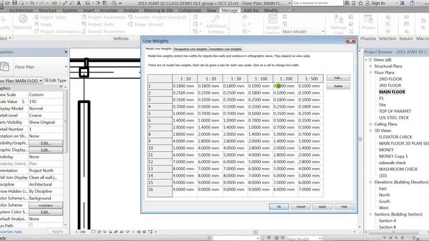Click the Text tool icon in quick access toolbar
Viewport: 429px width, 241px height.
(78, 3)
